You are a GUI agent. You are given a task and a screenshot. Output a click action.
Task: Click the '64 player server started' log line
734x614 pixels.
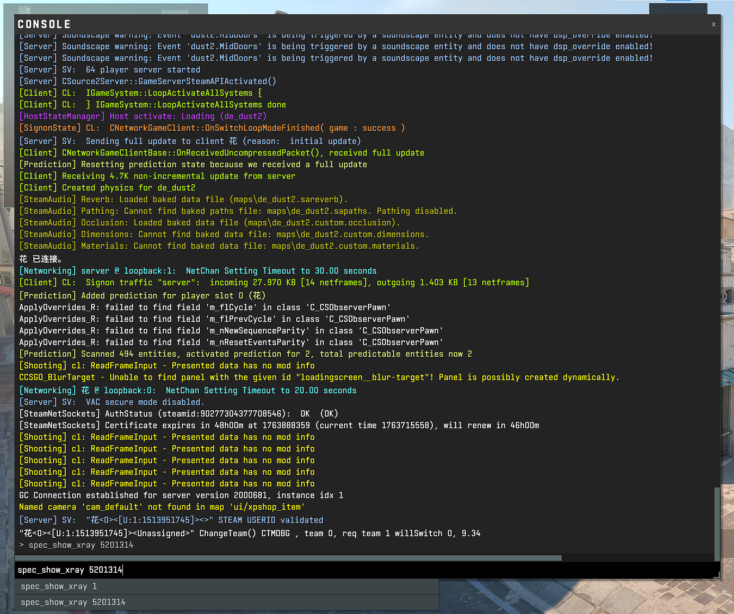pyautogui.click(x=110, y=70)
